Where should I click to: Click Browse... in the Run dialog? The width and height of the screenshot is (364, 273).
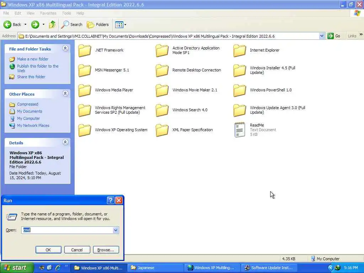click(x=106, y=250)
